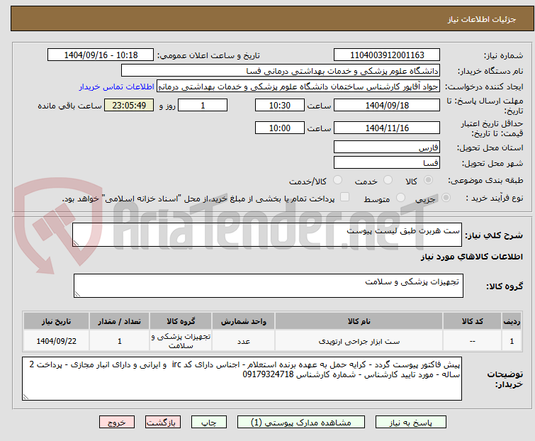Click the شماره نیاز field 1104003912001163
This screenshot has height=441, width=535.
click(387, 55)
